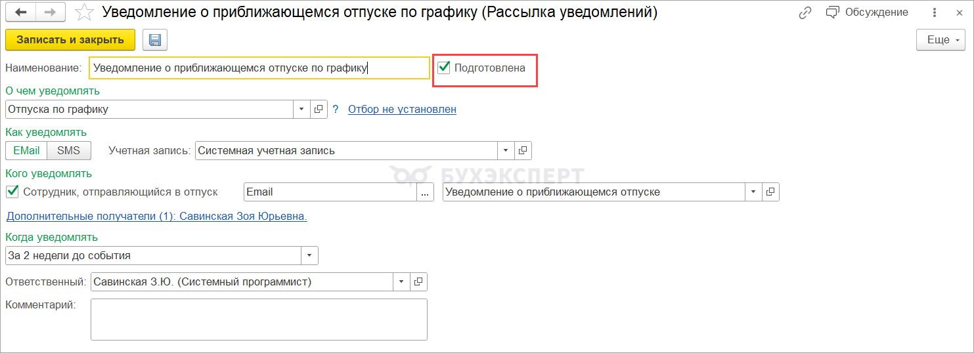Save using the floppy disk icon

click(x=155, y=40)
